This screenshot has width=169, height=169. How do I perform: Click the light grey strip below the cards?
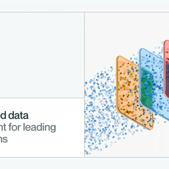point(84,163)
